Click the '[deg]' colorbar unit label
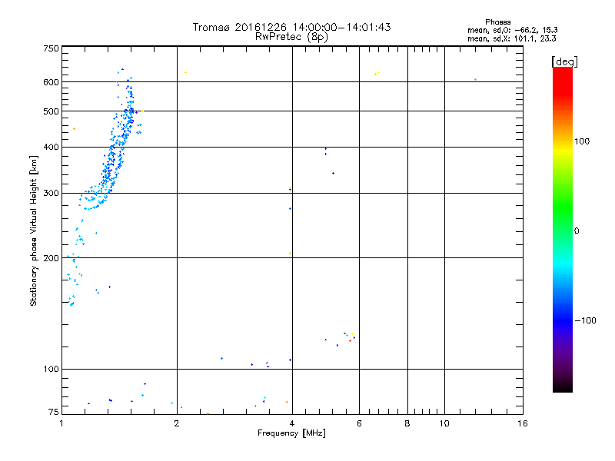The width and height of the screenshot is (615, 461). point(564,61)
